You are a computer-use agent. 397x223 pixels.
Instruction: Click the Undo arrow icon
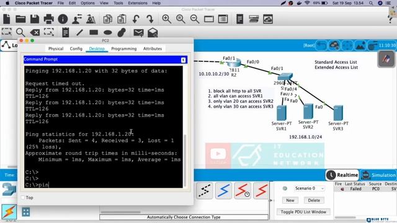click(x=136, y=19)
